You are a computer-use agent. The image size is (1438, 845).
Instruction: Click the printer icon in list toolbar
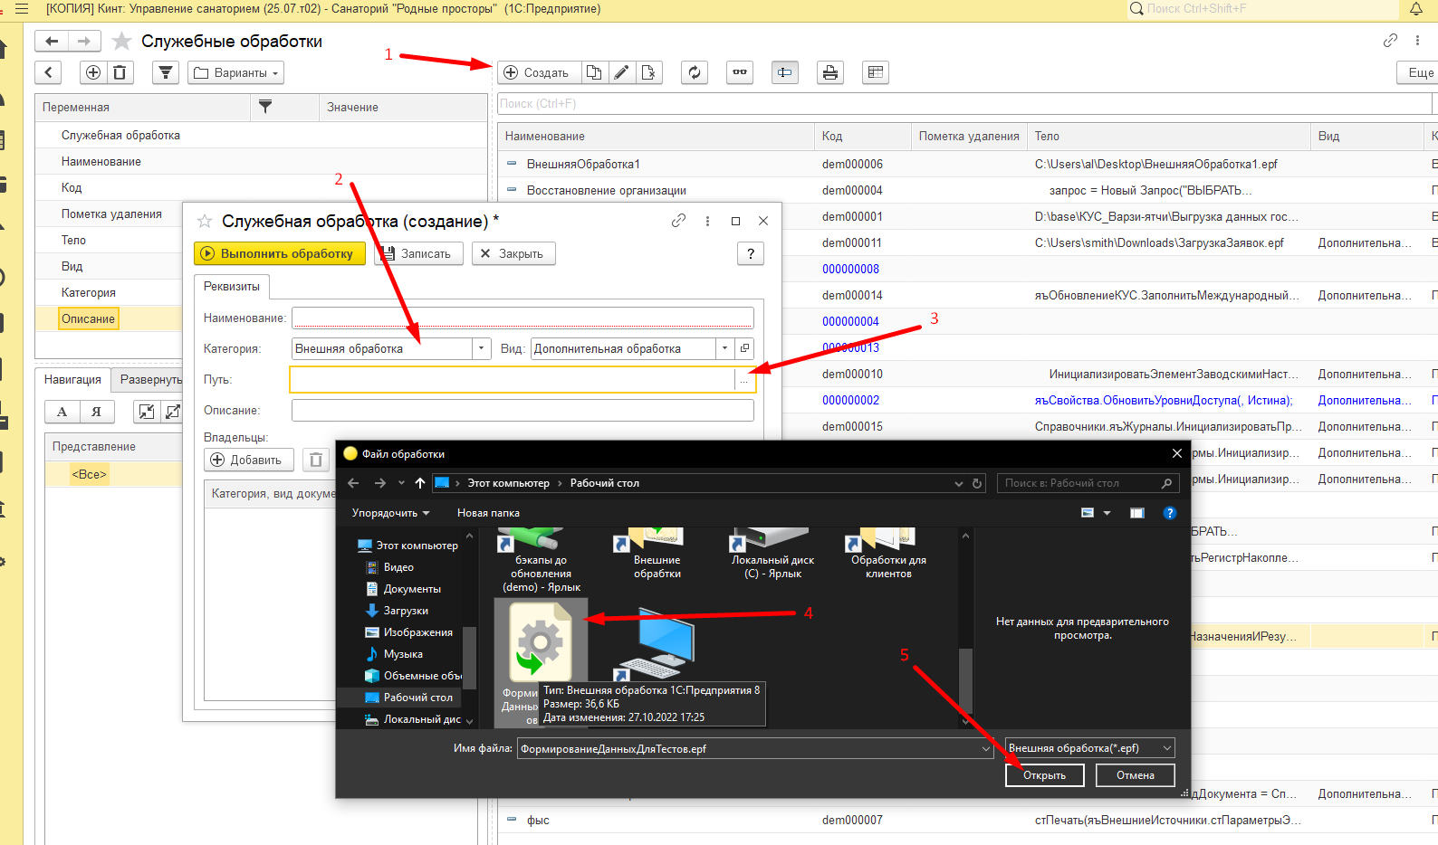point(829,72)
